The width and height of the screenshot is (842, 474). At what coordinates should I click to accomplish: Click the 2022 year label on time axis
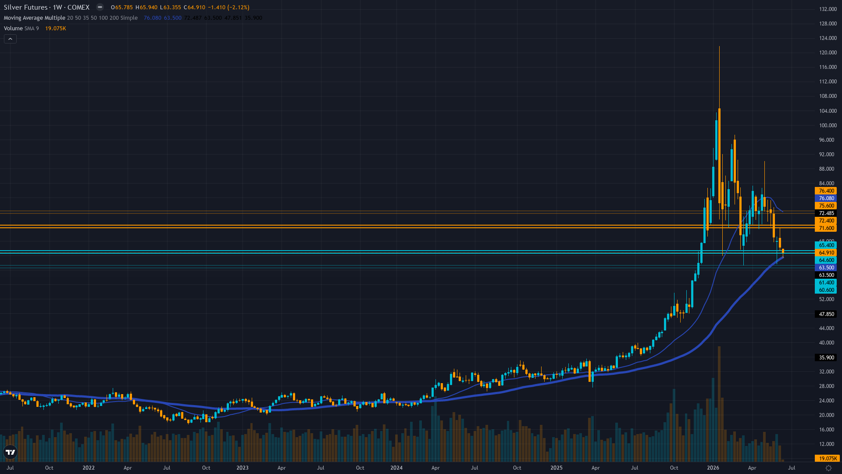89,468
